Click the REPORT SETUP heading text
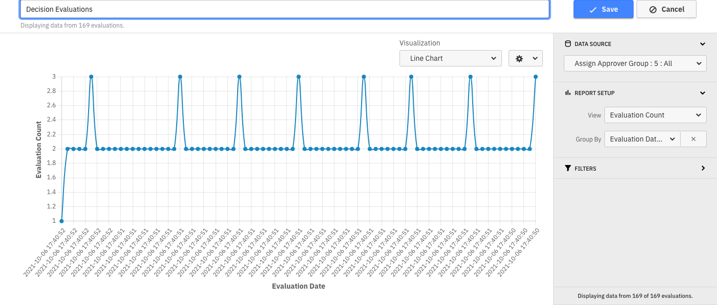The image size is (717, 305). click(595, 93)
